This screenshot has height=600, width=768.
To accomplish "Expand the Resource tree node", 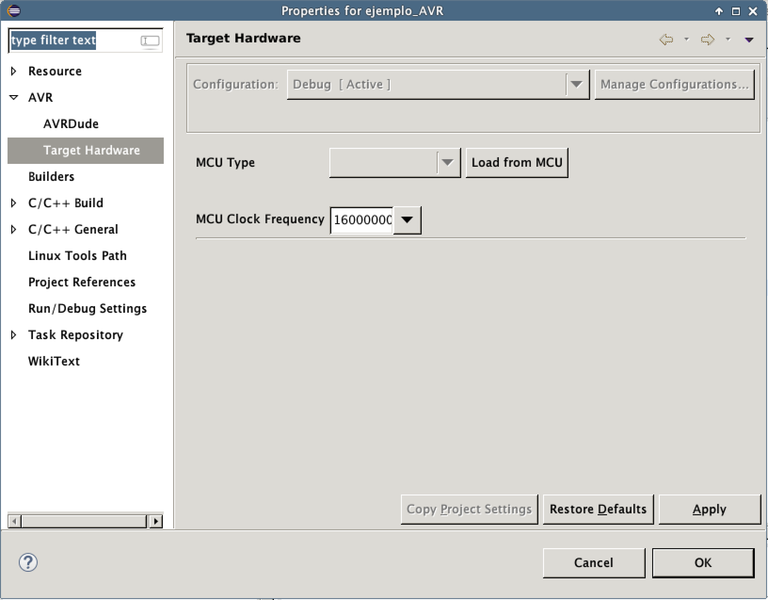I will [14, 71].
